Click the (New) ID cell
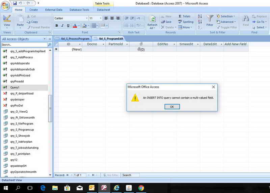The height and width of the screenshot is (193, 270). click(x=70, y=49)
